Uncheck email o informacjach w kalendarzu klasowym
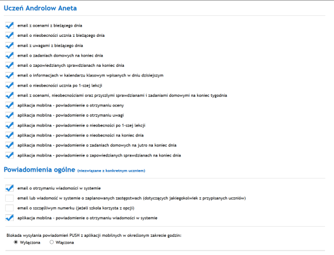 10,75
